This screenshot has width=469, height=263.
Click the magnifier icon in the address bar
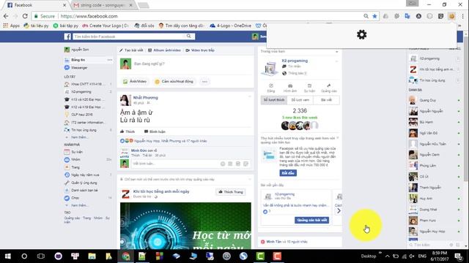pyautogui.click(x=366, y=16)
